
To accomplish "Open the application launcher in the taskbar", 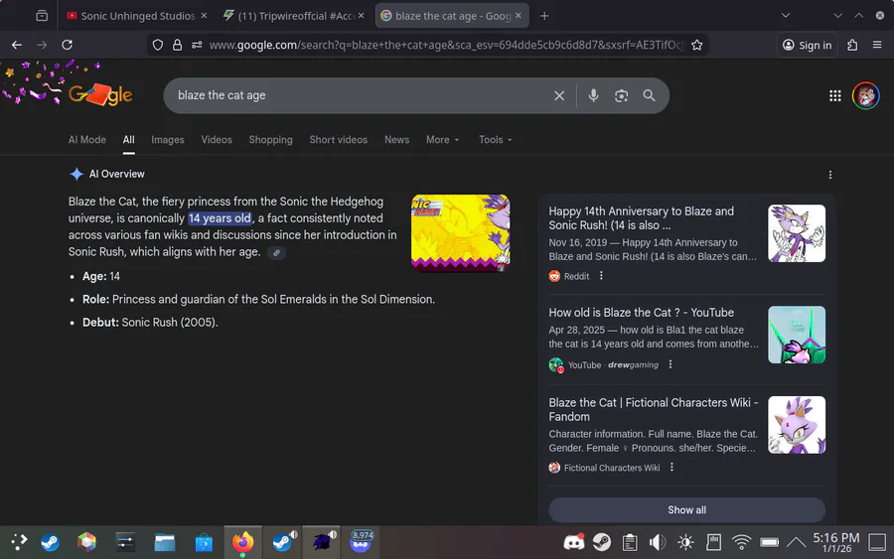I will click(18, 542).
